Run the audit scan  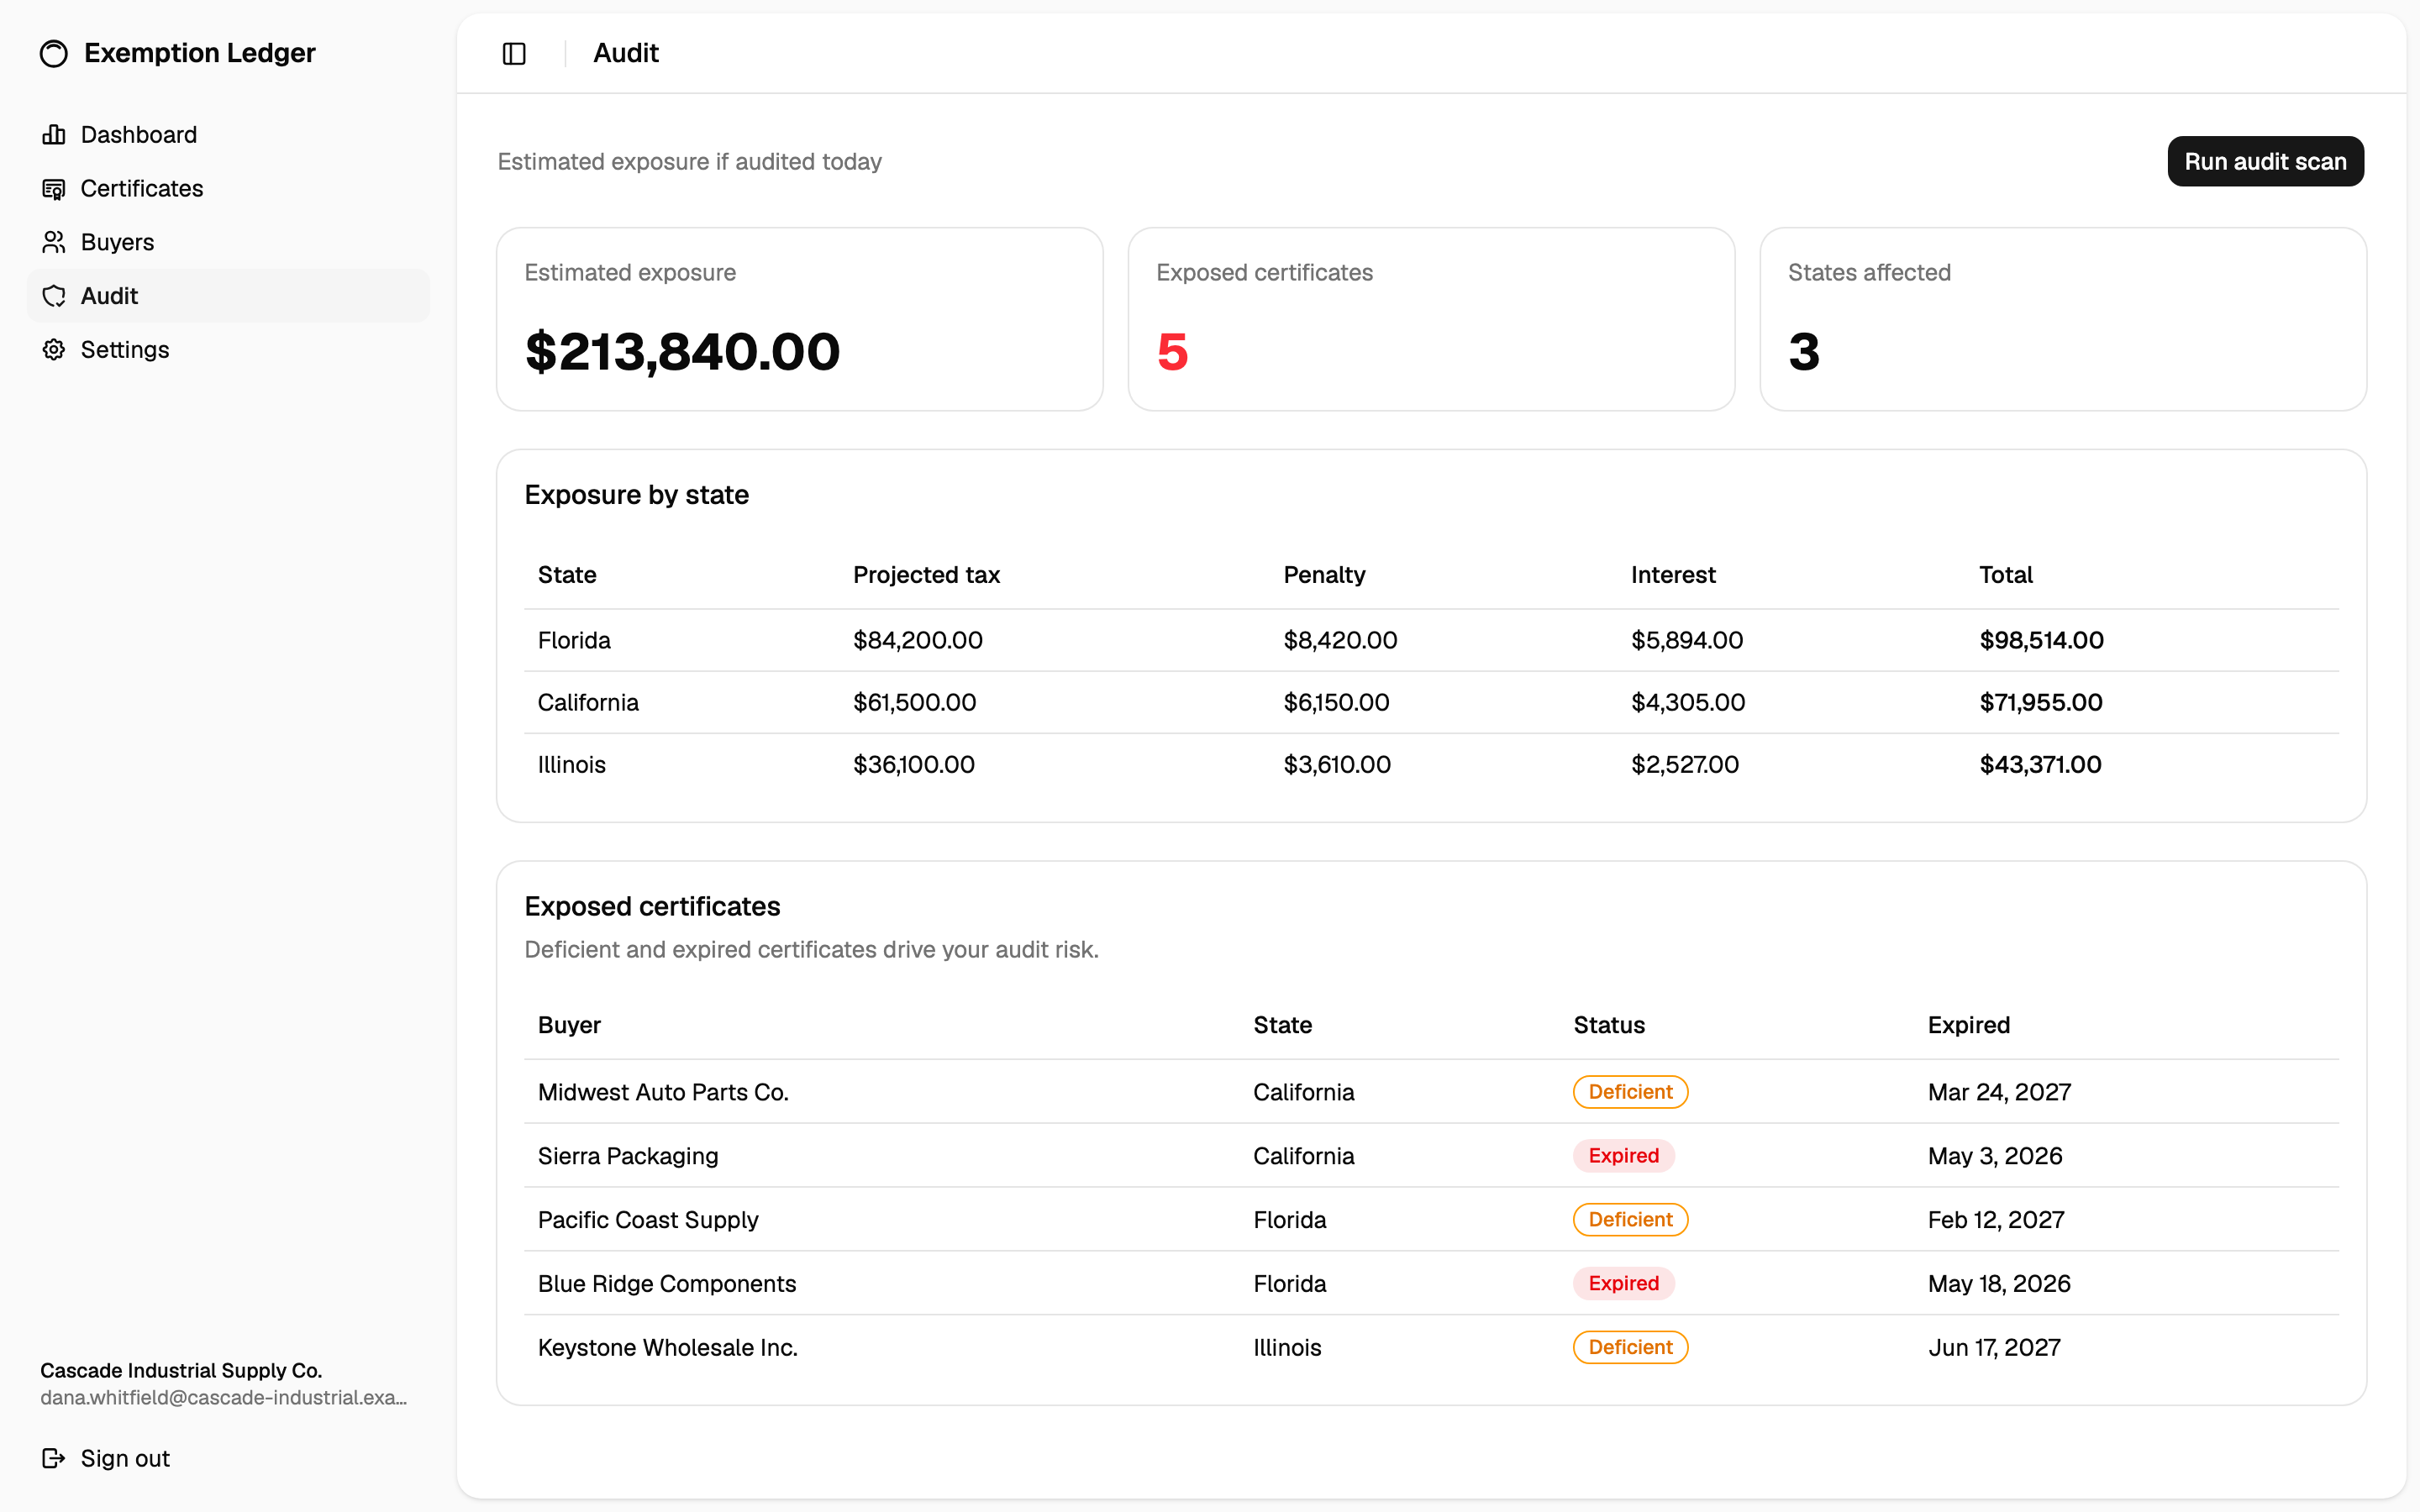[2265, 161]
